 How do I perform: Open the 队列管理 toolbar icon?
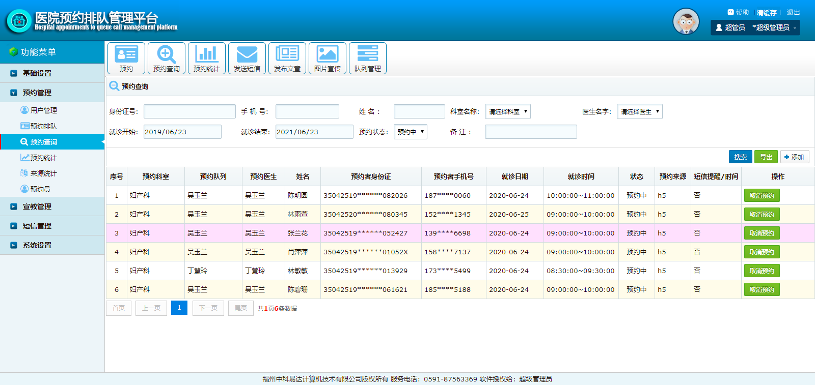tap(367, 58)
